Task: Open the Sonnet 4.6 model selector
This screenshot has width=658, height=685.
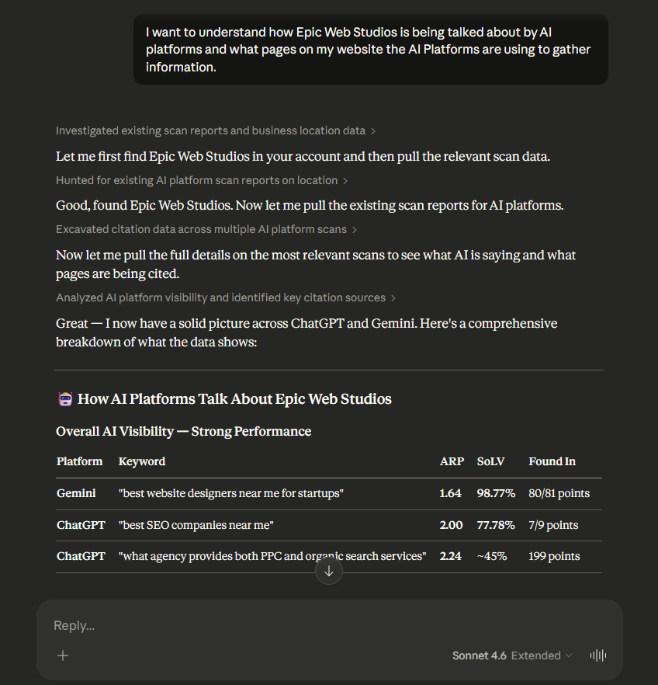Action: 477,655
